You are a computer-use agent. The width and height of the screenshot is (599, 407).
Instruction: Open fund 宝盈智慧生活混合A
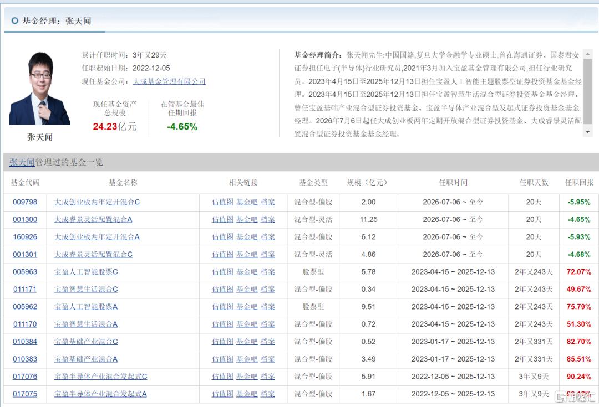pos(85,324)
